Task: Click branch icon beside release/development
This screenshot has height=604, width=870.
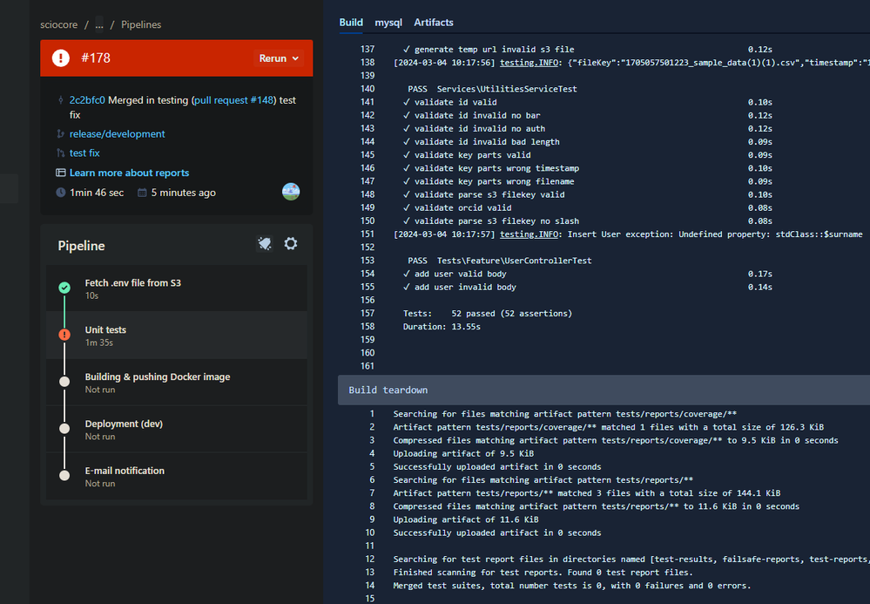Action: [60, 134]
